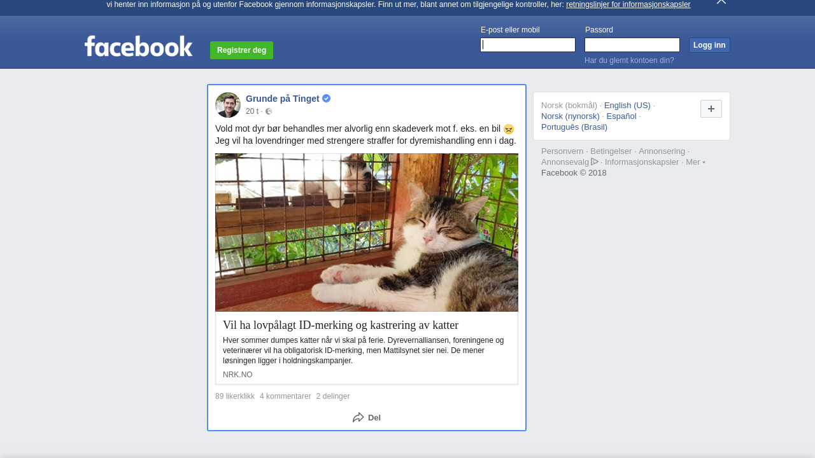Select Norsk (bokmål) language
815x458 pixels.
[x=569, y=106]
